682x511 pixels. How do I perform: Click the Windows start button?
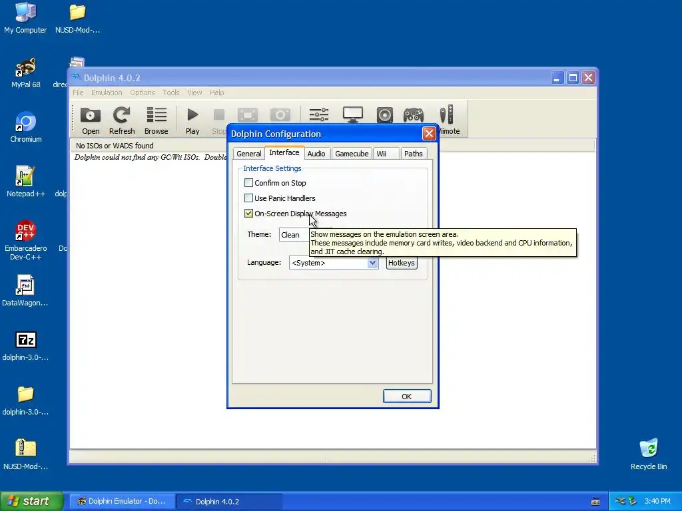tap(31, 501)
